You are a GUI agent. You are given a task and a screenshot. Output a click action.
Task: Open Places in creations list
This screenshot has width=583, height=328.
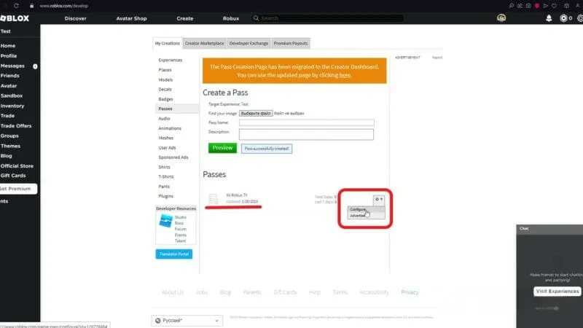[x=165, y=70]
